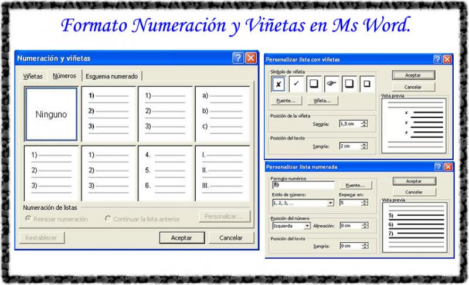The image size is (469, 285).
Task: Click Fuente... in Personalizar lista numerada
Action: 356,185
